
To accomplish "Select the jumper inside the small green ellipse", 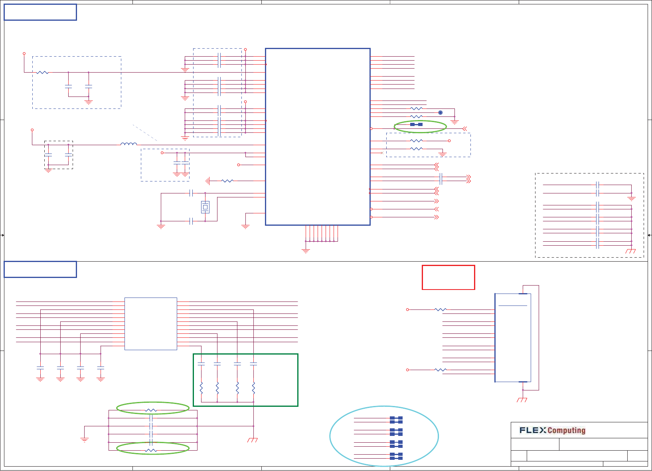I will pyautogui.click(x=416, y=124).
